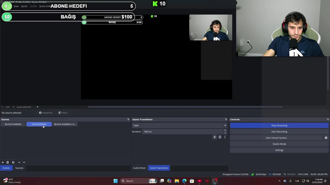
Task: Open the Docks menu
Action: [x=24, y=6]
